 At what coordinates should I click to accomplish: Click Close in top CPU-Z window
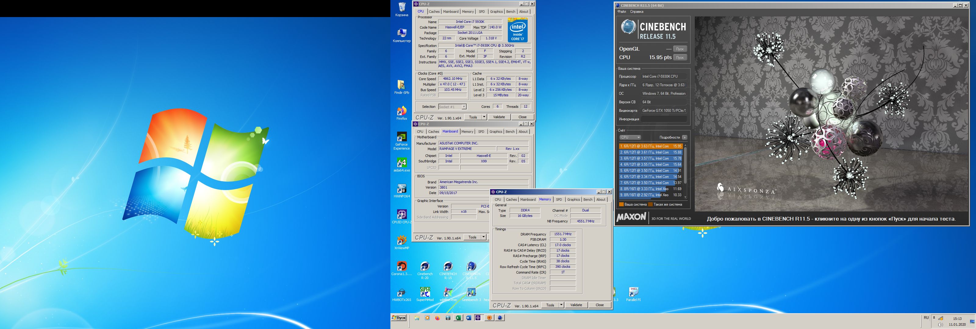pyautogui.click(x=522, y=117)
